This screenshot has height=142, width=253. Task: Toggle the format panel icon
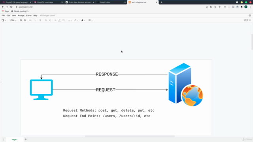pos(247,20)
